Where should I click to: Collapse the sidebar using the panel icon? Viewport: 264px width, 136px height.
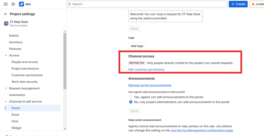(x=6, y=4)
